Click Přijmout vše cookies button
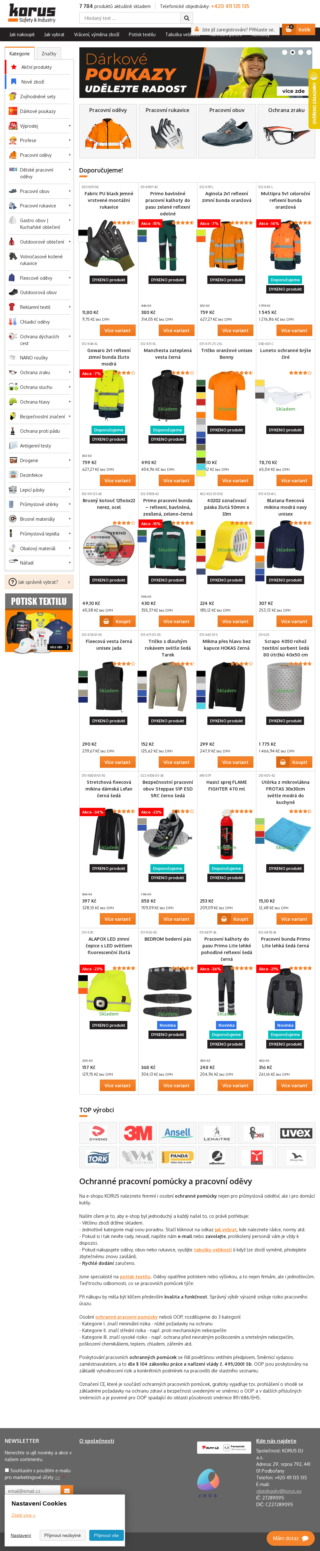320x1551 pixels. (x=107, y=1535)
